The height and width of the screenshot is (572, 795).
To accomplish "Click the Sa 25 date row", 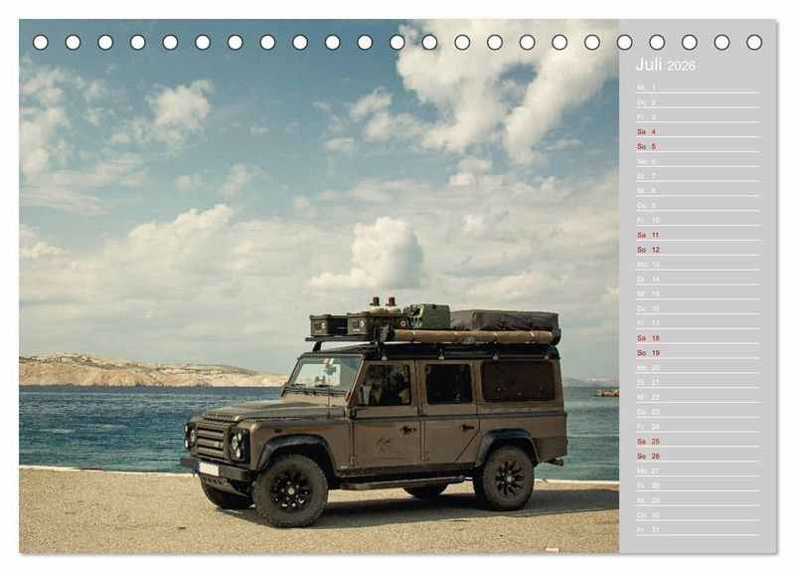I will pos(696,441).
